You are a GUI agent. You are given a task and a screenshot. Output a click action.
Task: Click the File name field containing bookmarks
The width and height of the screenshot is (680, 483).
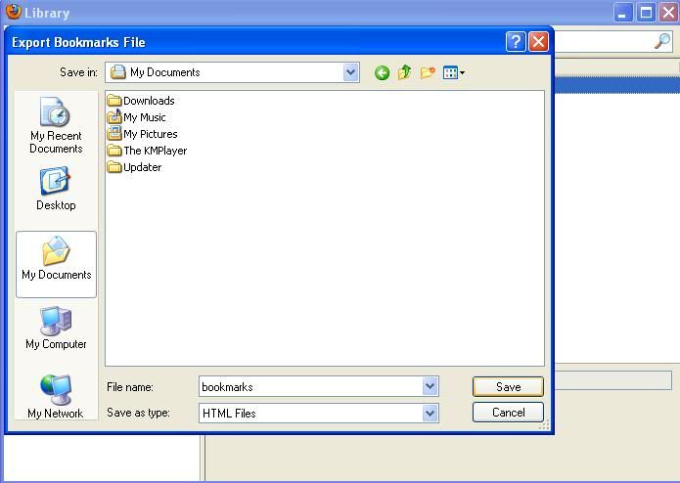tap(319, 386)
